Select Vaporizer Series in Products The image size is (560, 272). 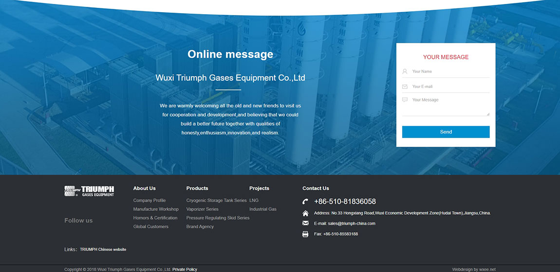[x=202, y=209]
